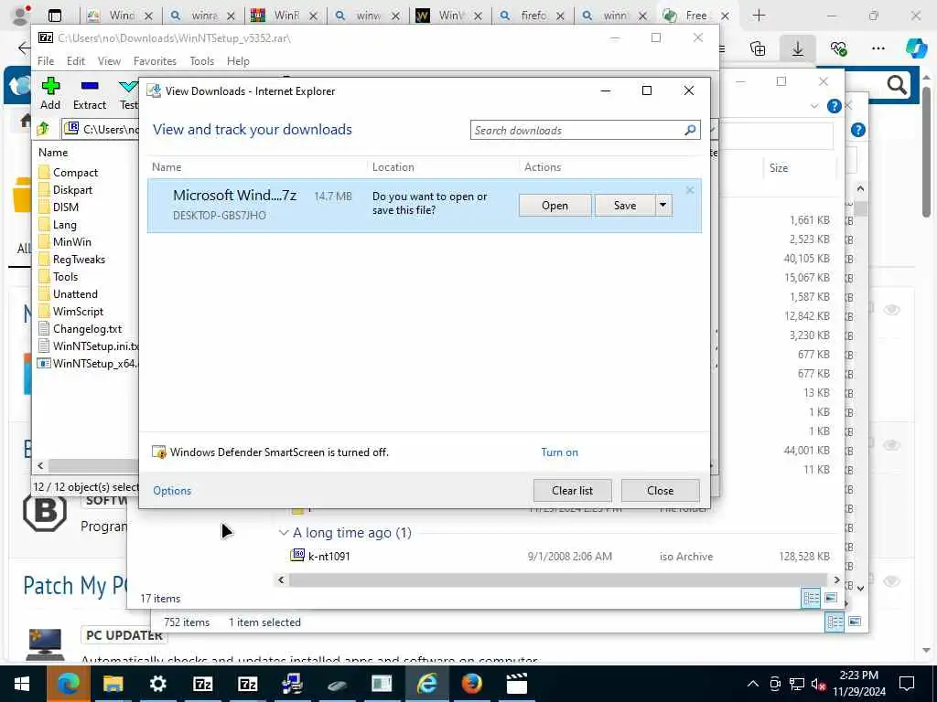Save the Microsoft Wind...7z download
Image resolution: width=937 pixels, height=702 pixels.
(625, 206)
